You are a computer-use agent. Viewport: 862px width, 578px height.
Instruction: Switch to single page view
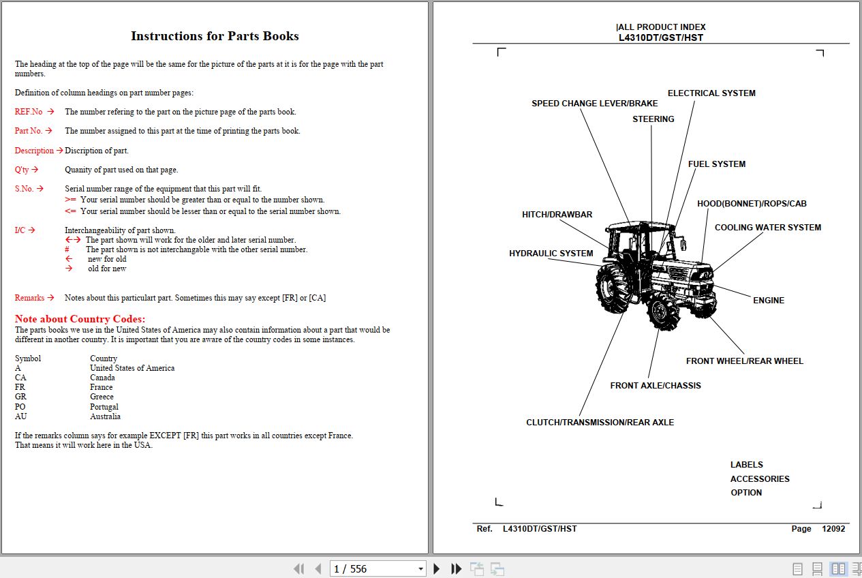pyautogui.click(x=797, y=568)
